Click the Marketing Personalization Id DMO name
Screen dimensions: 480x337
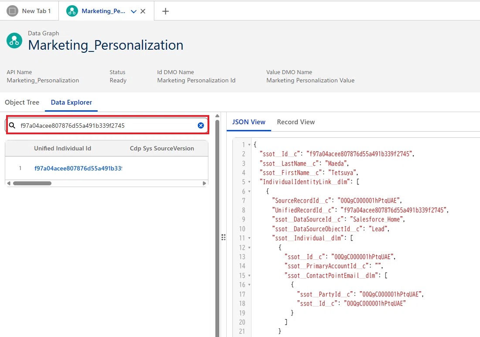tap(196, 80)
